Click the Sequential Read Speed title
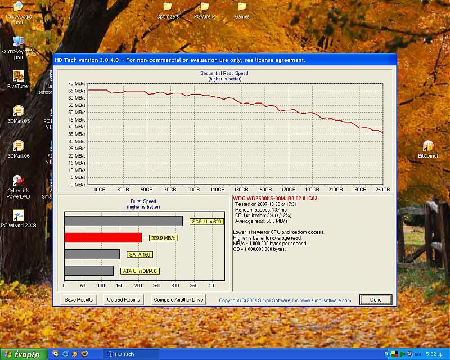 pos(224,73)
